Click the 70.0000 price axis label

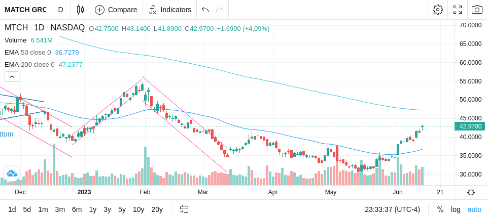(x=471, y=25)
